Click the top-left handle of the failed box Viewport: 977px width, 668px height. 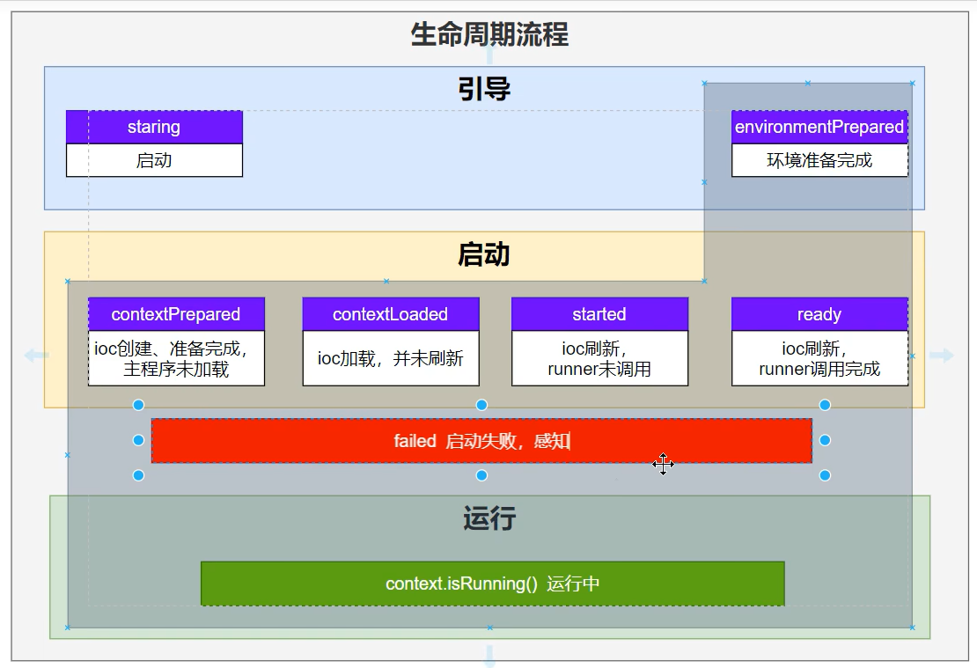pos(138,405)
